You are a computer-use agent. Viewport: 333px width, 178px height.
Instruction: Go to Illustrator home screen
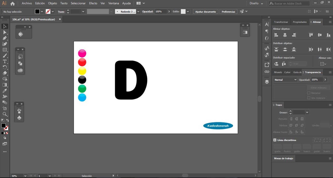click(x=12, y=3)
